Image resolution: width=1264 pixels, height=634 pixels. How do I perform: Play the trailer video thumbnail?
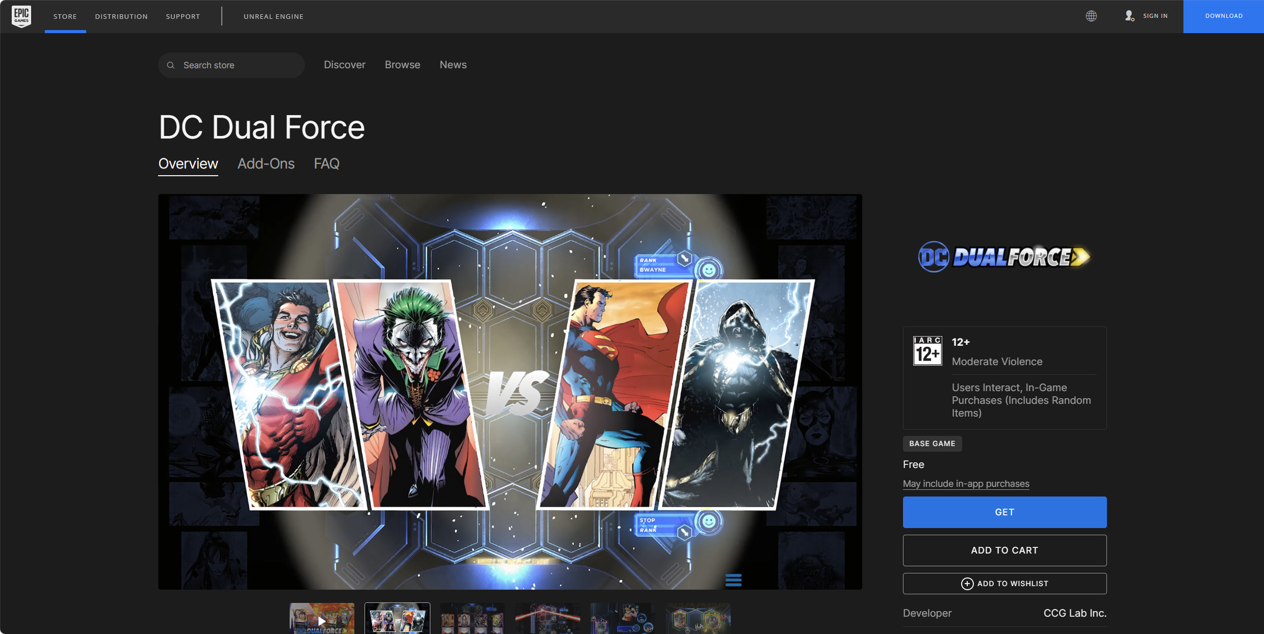(322, 619)
